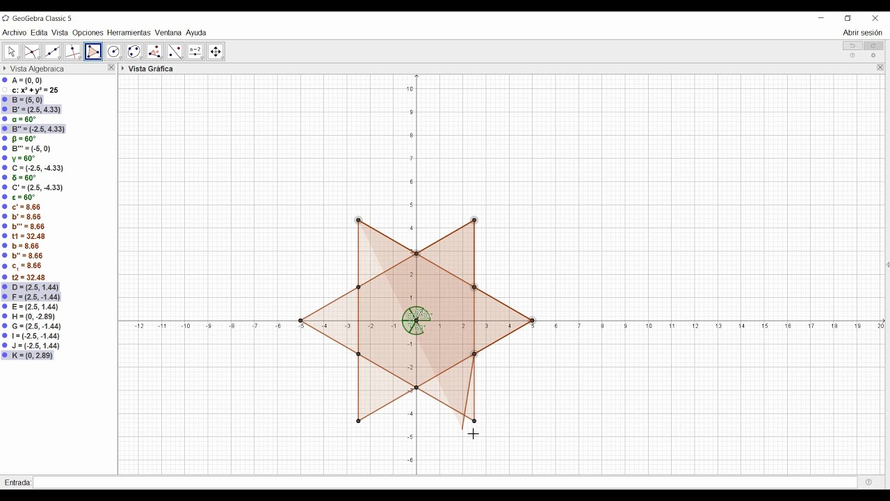The image size is (890, 501).
Task: Select the Move Graphics View tool
Action: 216,51
